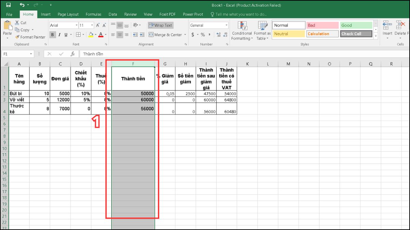410x230 pixels.
Task: Open the File menu
Action: point(9,14)
